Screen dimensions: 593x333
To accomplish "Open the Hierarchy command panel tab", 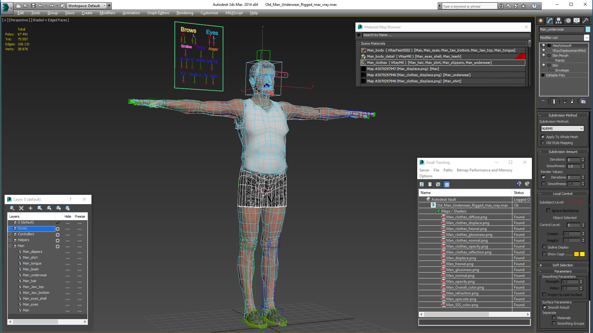I will pos(558,21).
